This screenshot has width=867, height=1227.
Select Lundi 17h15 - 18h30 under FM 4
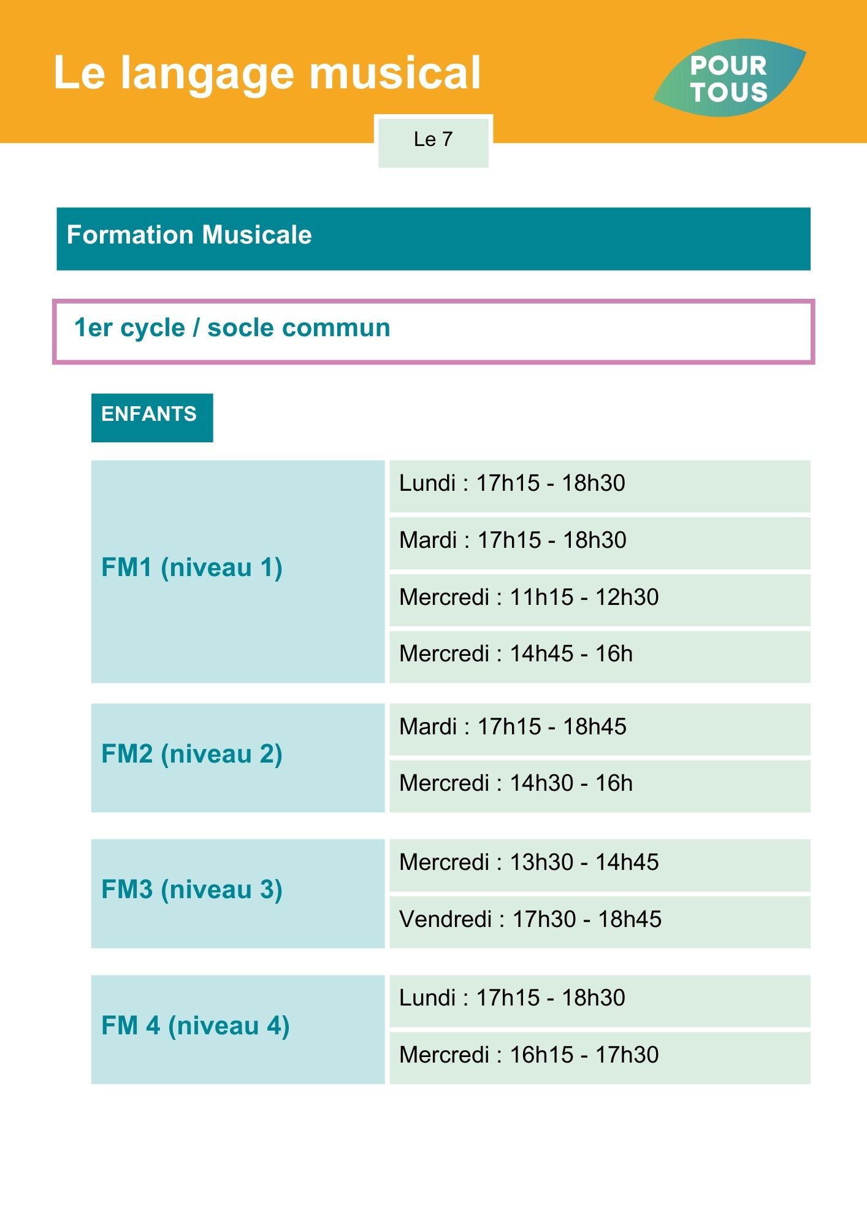(x=600, y=1001)
